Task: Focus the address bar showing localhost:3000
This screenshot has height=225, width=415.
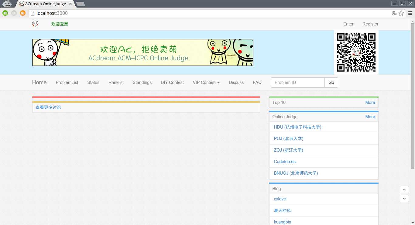Action: pyautogui.click(x=213, y=13)
